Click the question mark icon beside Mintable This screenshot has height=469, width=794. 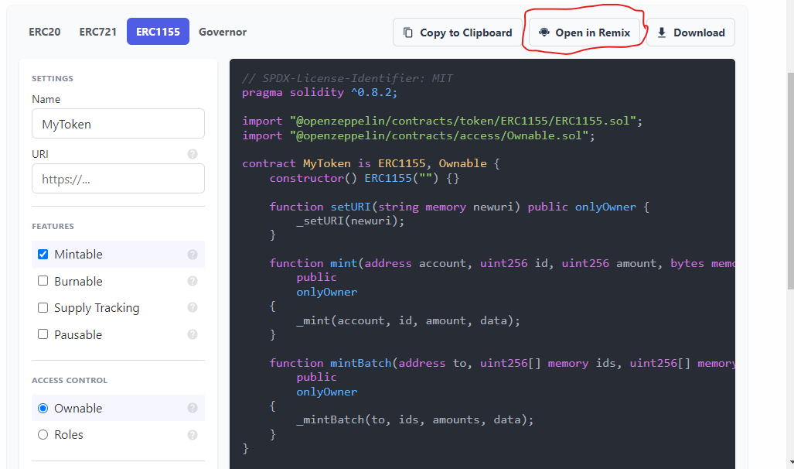point(192,254)
